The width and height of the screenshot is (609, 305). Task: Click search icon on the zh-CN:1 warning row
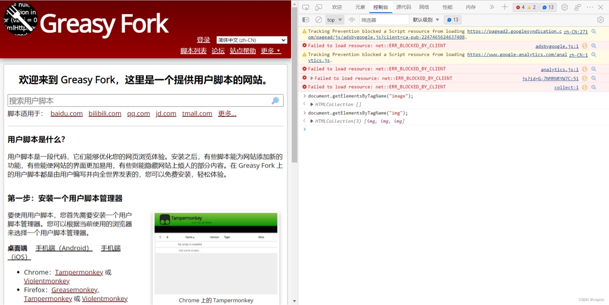tap(594, 55)
